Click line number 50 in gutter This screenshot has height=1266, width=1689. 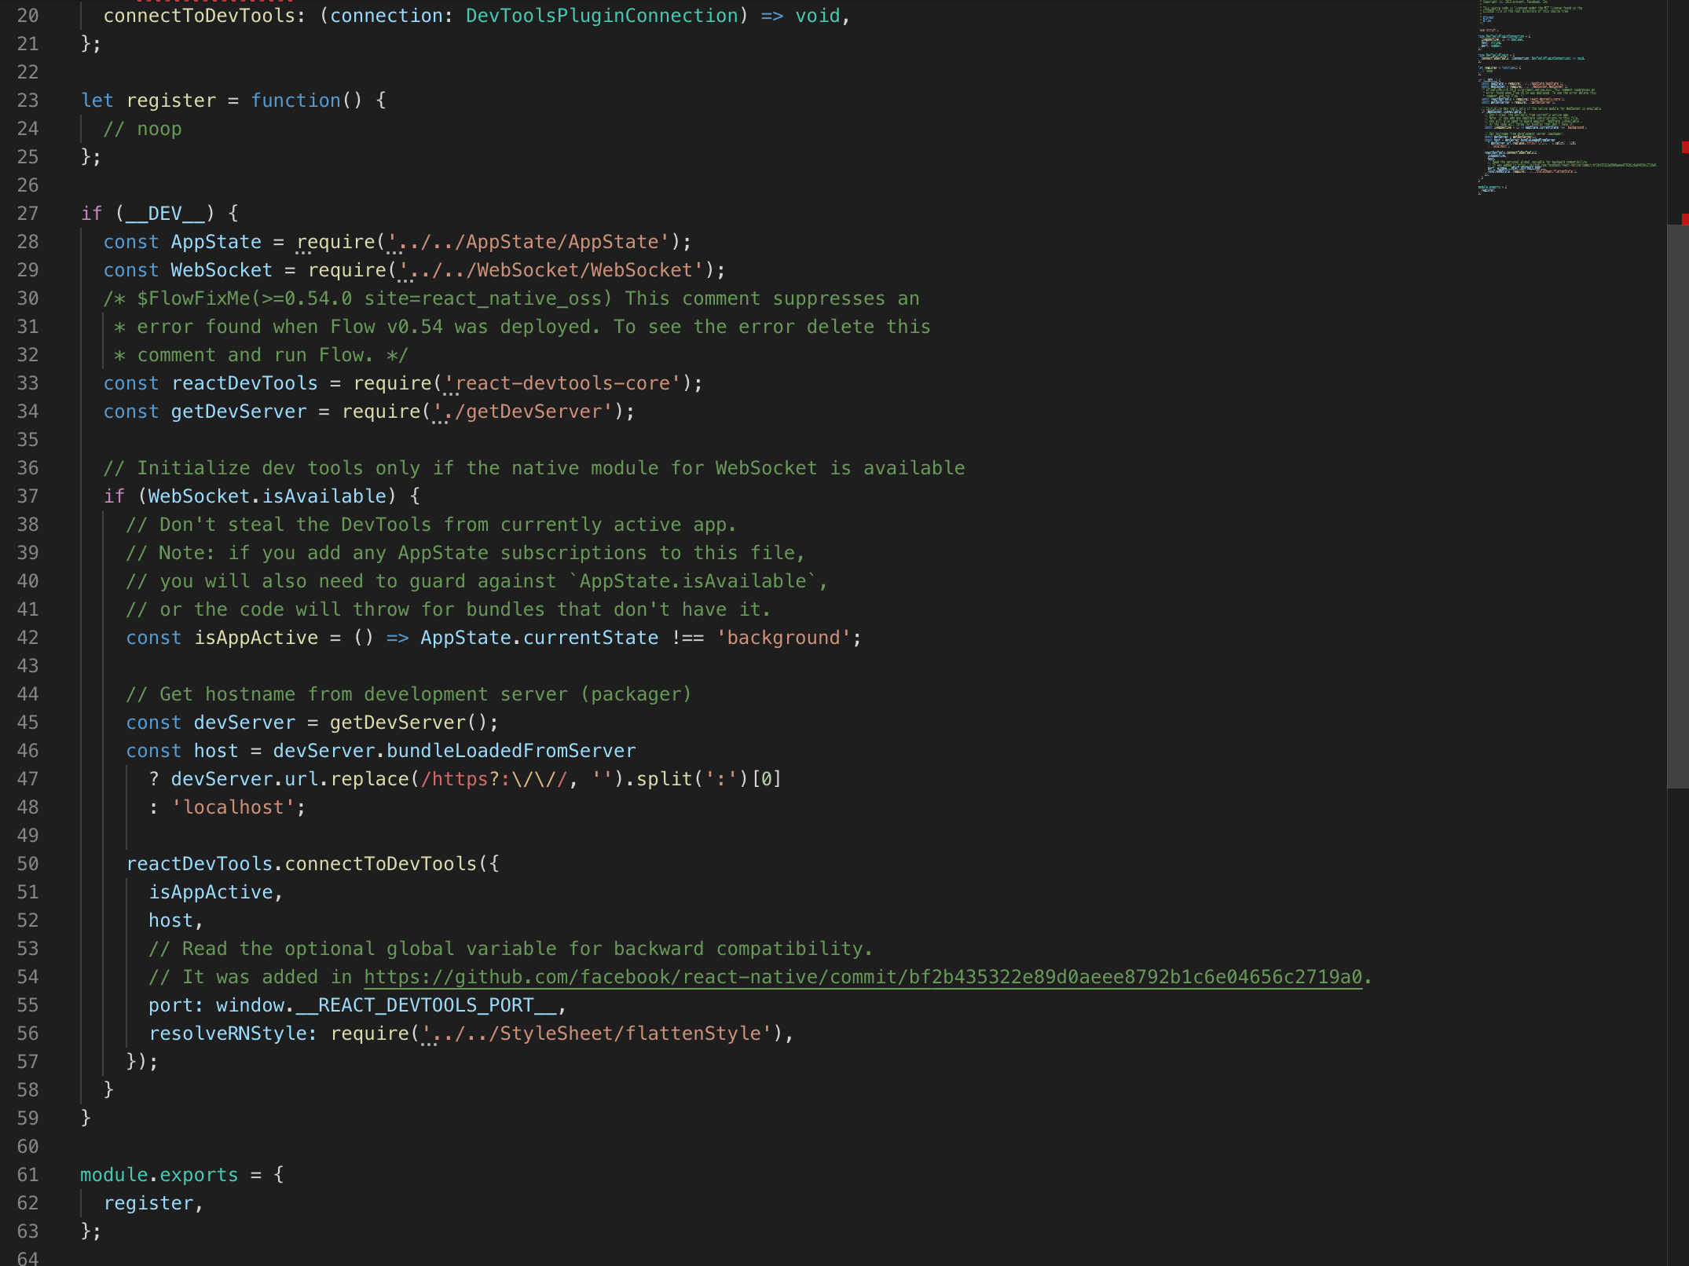coord(28,864)
